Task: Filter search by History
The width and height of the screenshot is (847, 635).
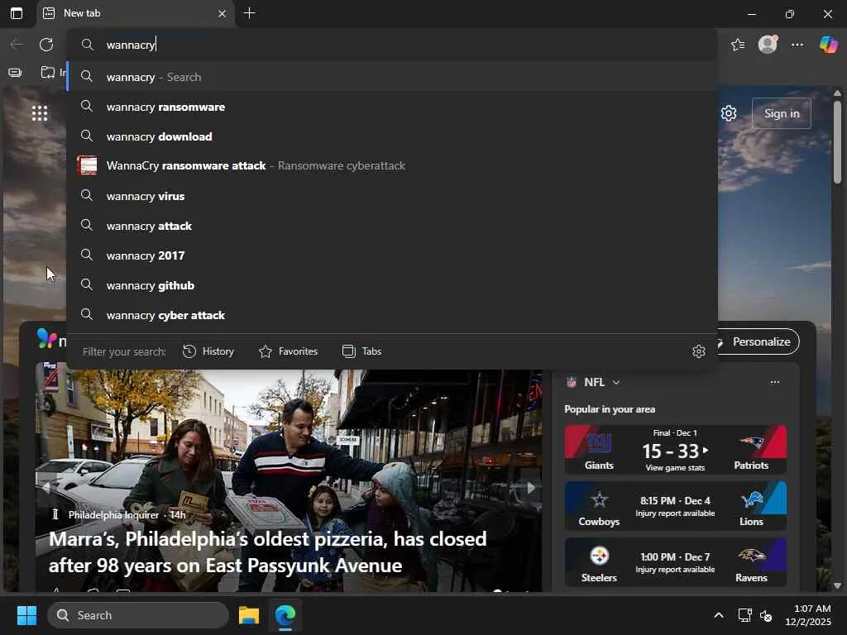Action: [208, 351]
